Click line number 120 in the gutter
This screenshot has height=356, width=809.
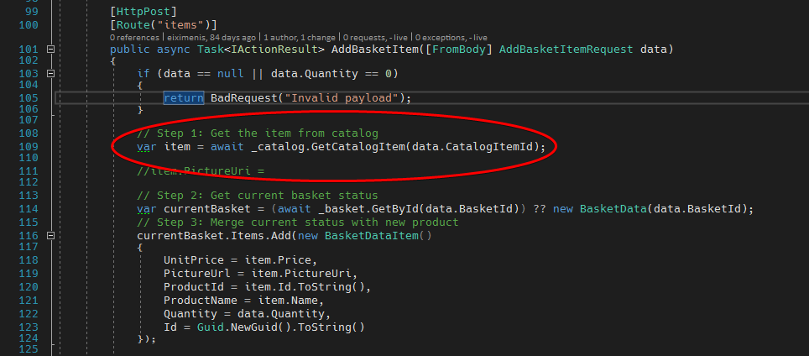point(28,287)
